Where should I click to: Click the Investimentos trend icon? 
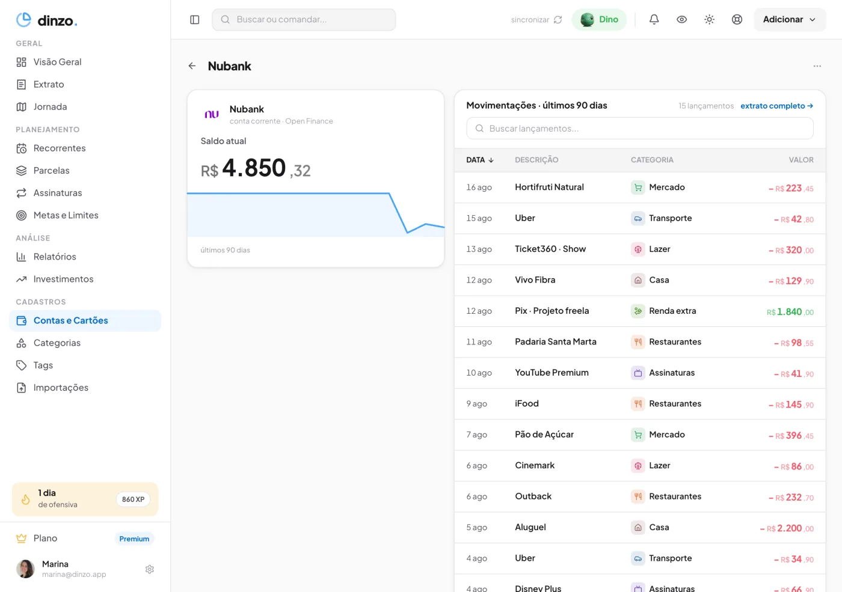pos(22,279)
